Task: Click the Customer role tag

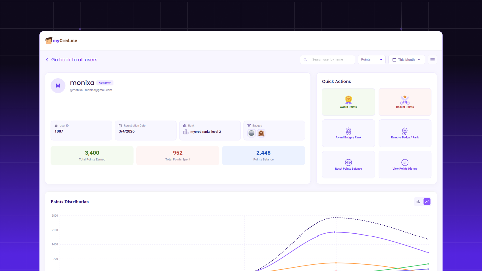Action: (x=105, y=83)
